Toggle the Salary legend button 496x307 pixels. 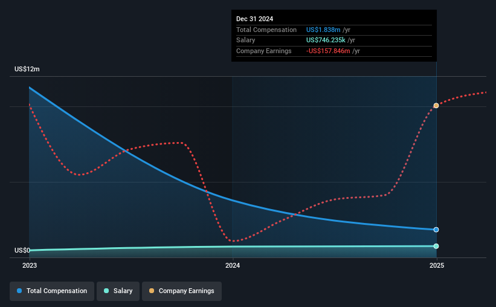coord(118,291)
